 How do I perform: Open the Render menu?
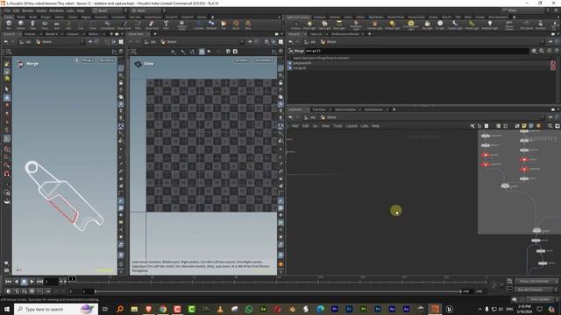[27, 10]
